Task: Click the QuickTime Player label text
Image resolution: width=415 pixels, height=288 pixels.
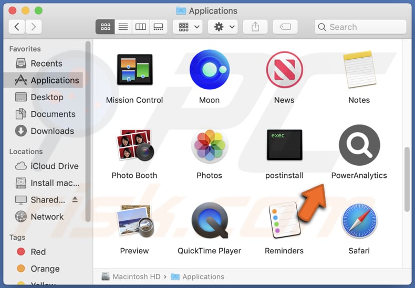Action: 210,251
